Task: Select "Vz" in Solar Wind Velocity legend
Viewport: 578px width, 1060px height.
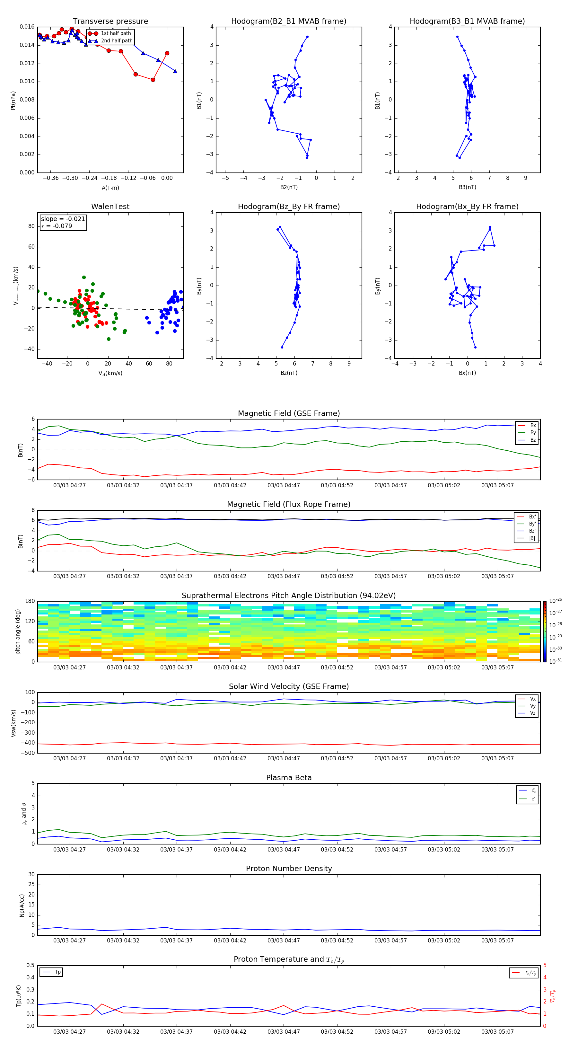Action: (x=533, y=713)
